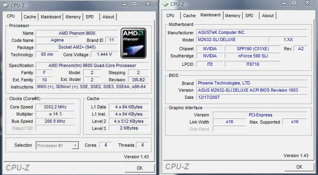The height and width of the screenshot is (175, 318).
Task: Click Link Width value x16
Action: [229, 122]
